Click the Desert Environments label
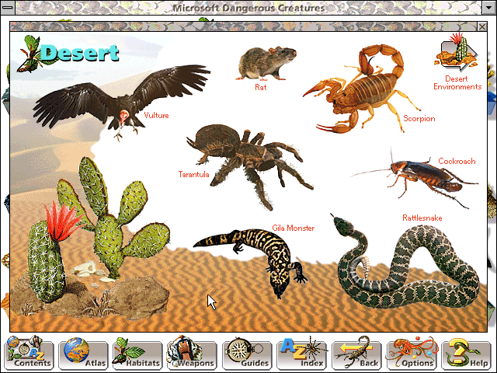The height and width of the screenshot is (373, 497). (x=457, y=83)
